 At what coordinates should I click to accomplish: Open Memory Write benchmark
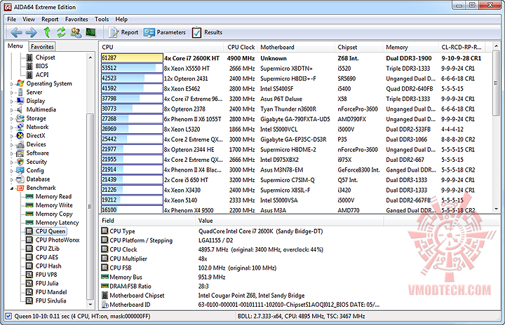[54, 205]
